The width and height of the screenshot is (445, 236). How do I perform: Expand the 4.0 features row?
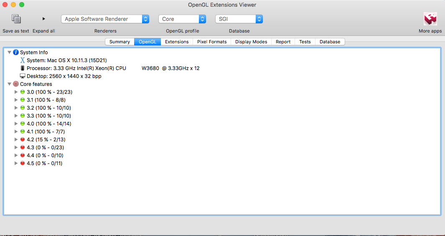16,124
